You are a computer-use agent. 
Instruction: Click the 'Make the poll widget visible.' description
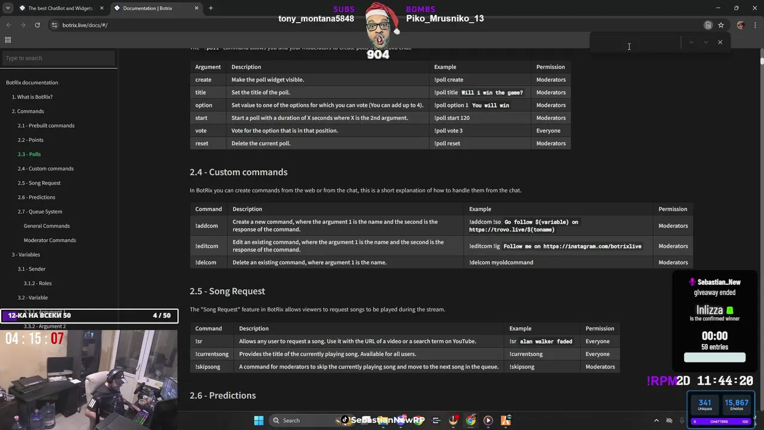click(x=267, y=79)
